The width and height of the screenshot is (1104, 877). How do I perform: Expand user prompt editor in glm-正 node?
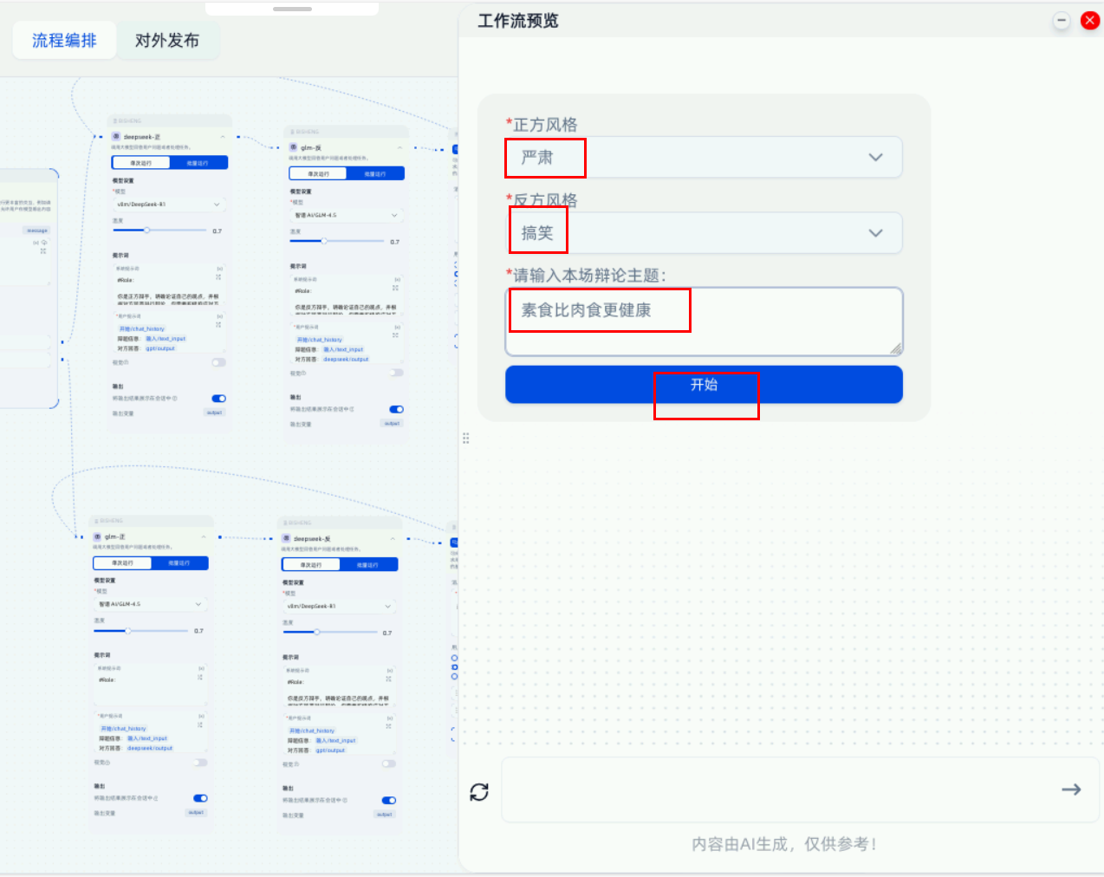tap(200, 724)
